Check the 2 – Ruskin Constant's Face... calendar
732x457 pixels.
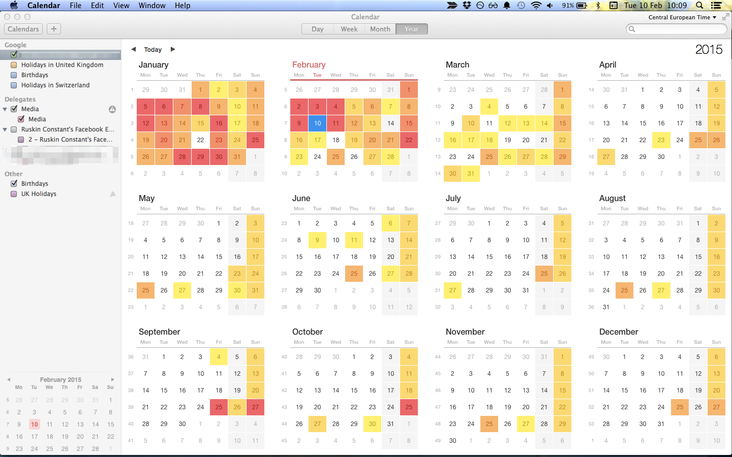coord(21,140)
